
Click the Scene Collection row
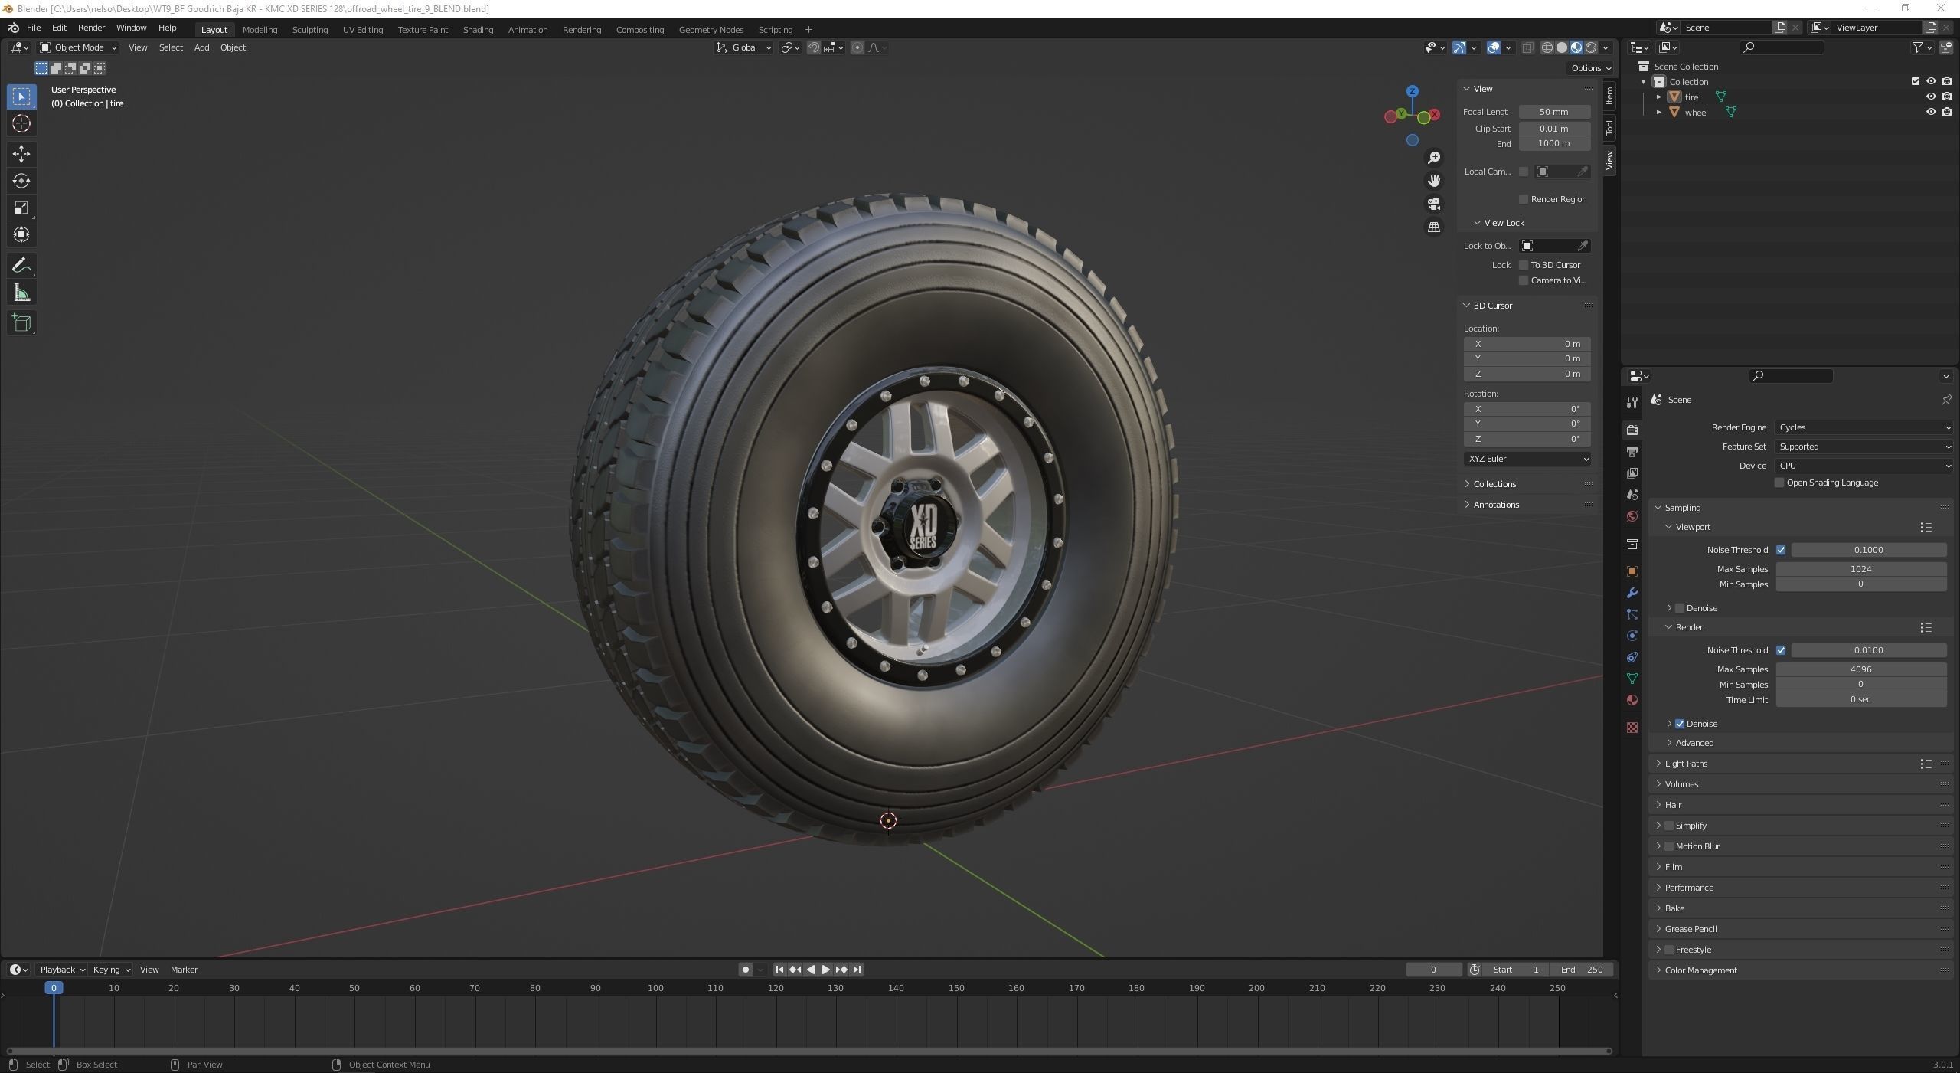pos(1686,67)
